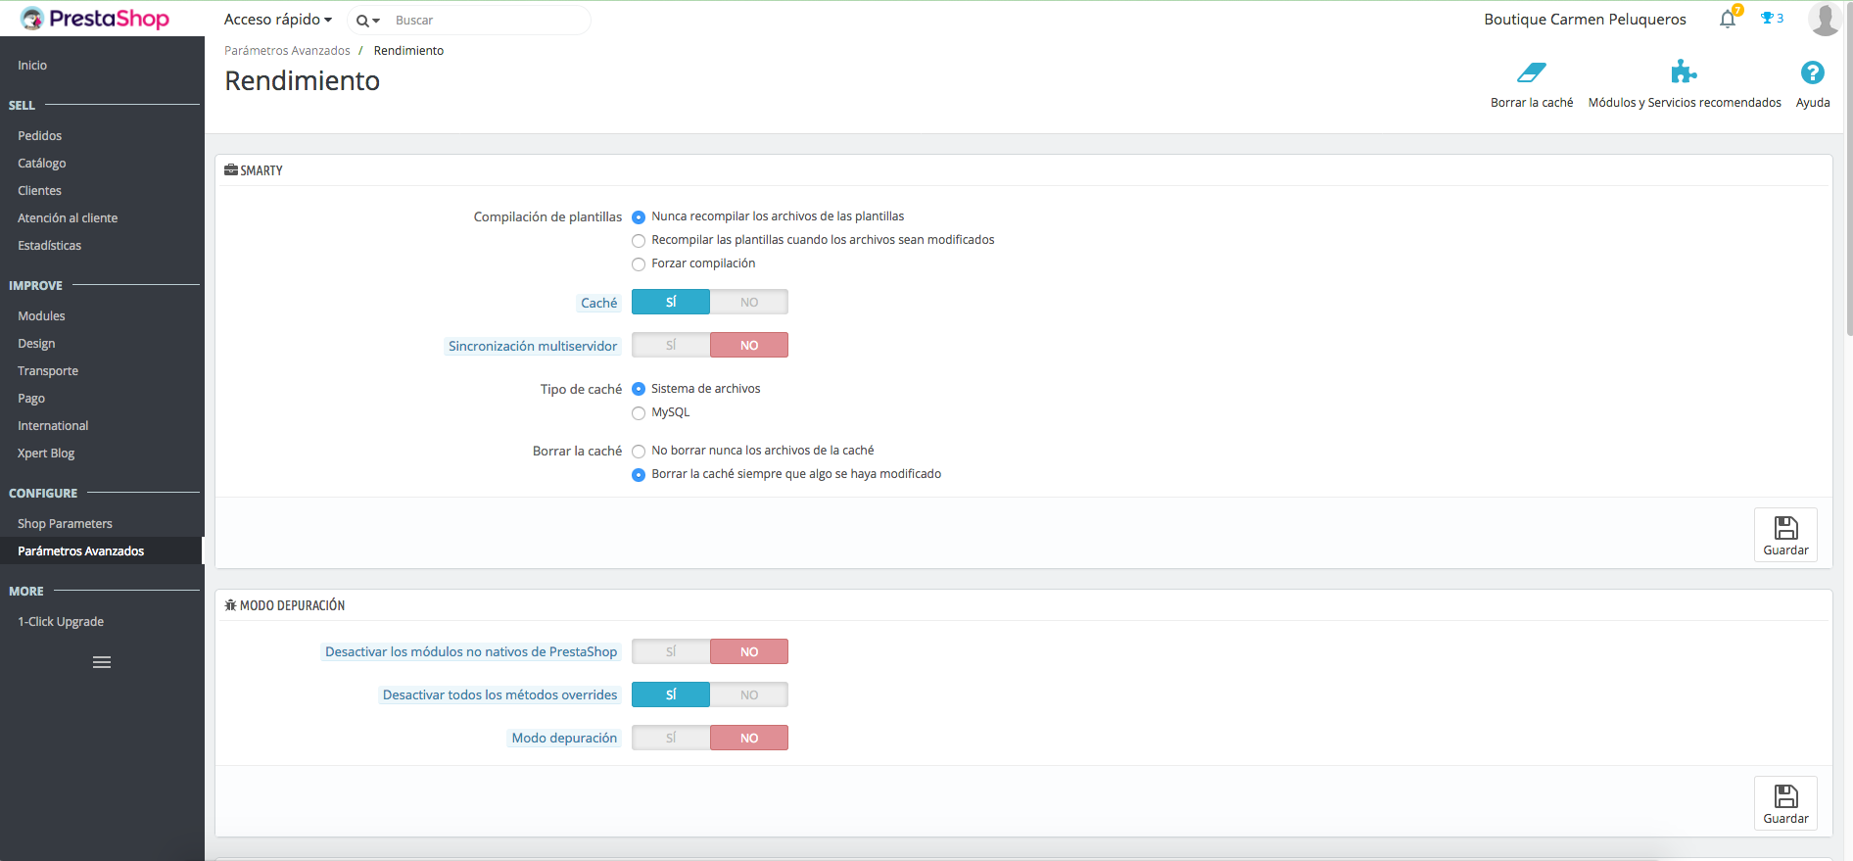
Task: Save Smarty settings with Guardar icon
Action: [1785, 535]
